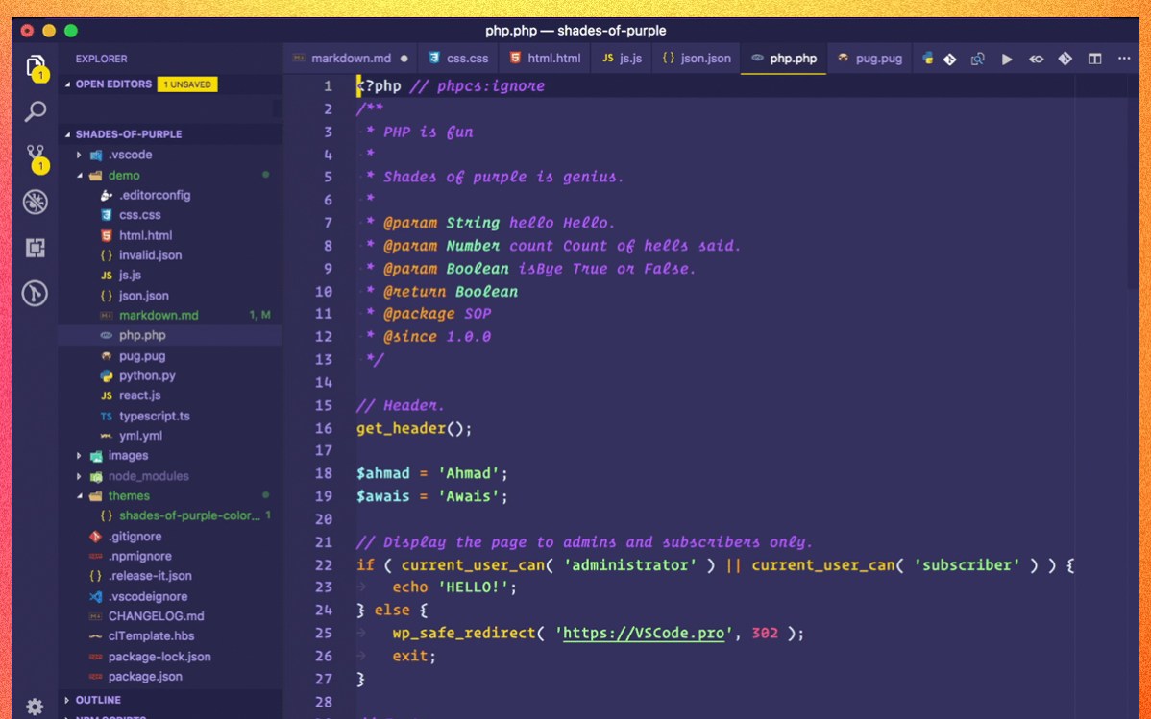Click the eye-with-arrow revision icon in editor toolbar

click(x=1036, y=59)
